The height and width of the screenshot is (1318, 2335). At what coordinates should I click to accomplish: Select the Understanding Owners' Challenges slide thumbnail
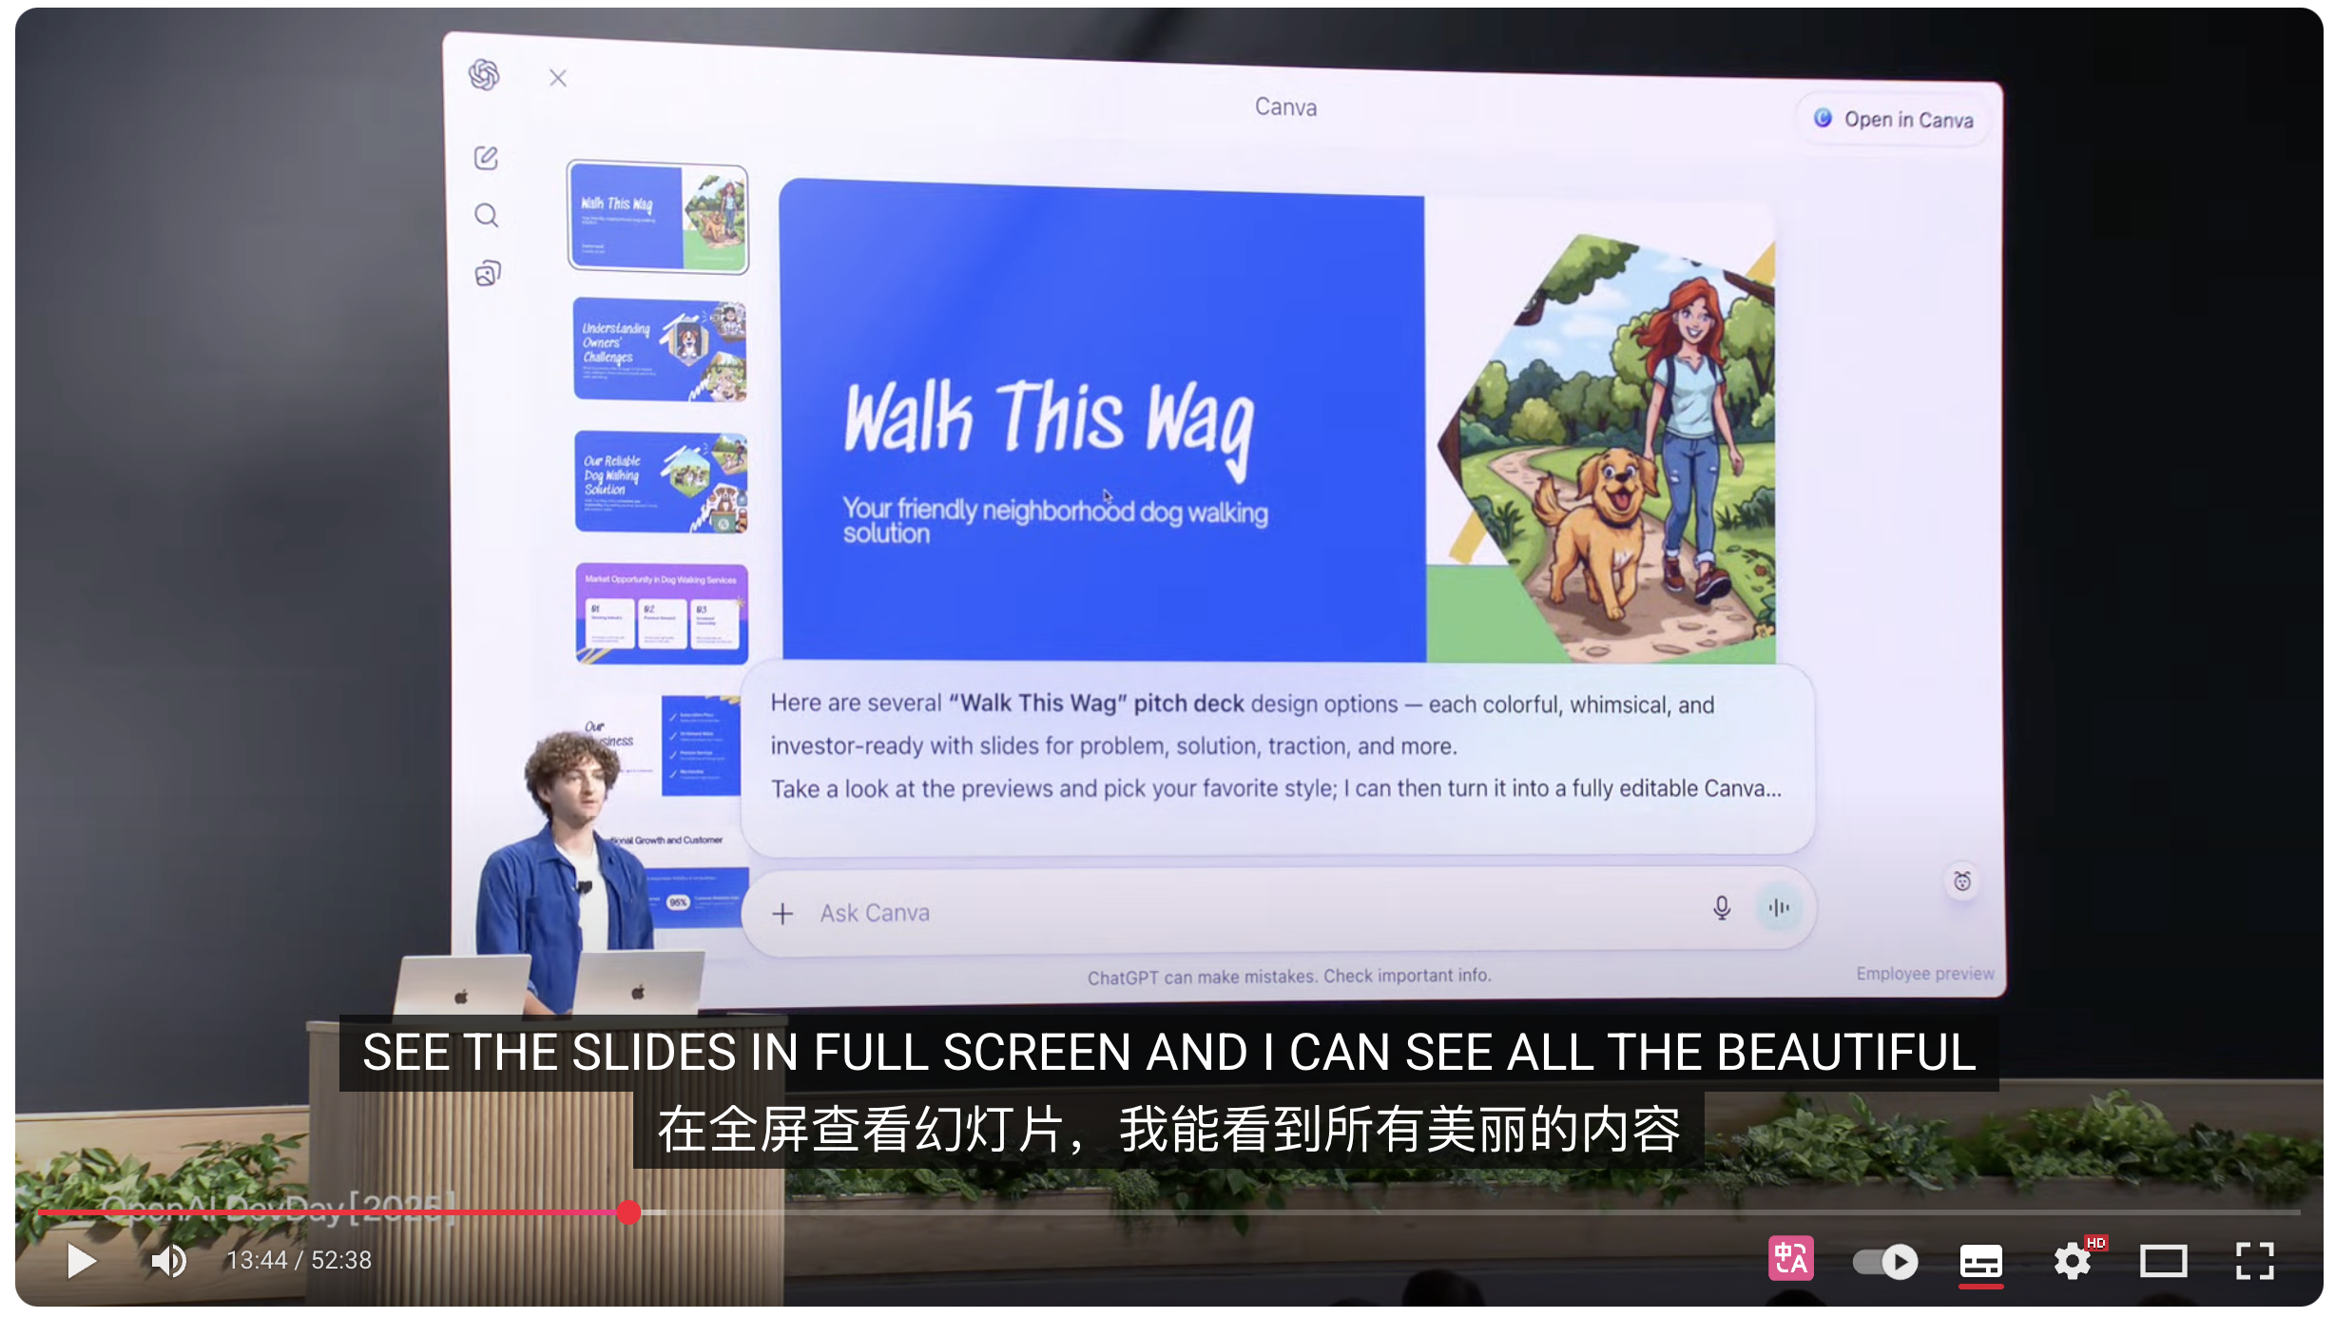point(659,350)
